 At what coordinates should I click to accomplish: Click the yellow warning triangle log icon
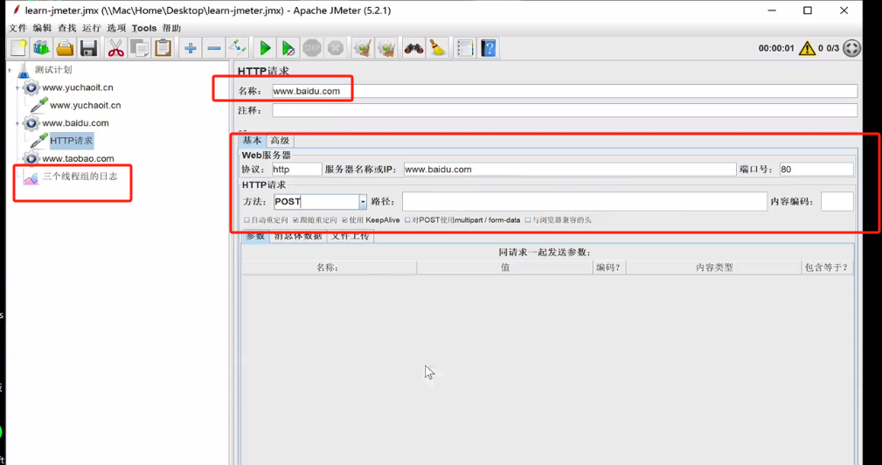tap(807, 48)
